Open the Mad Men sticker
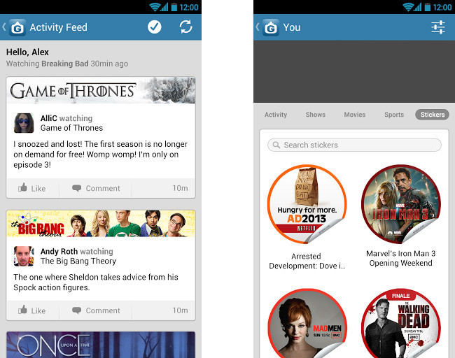Screen dimensions: 455x358 [x=307, y=323]
